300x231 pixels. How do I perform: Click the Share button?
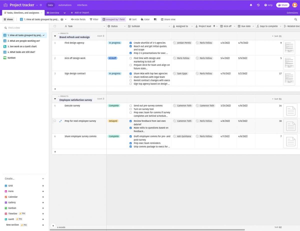pyautogui.click(x=282, y=5)
